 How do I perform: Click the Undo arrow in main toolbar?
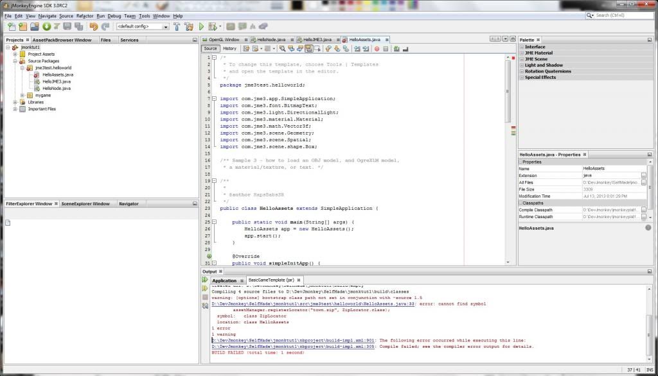[93, 27]
